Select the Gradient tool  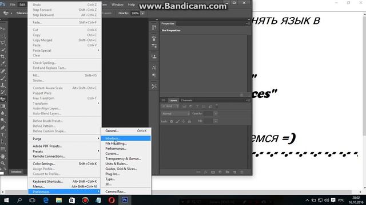click(3, 106)
